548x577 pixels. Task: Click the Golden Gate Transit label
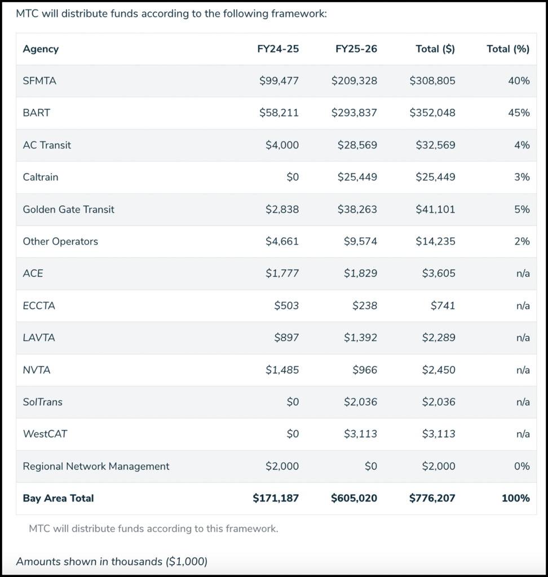(68, 209)
